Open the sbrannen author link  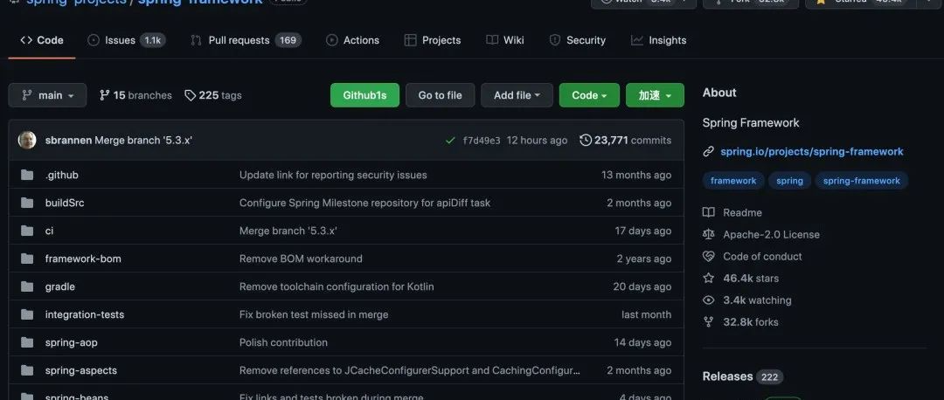[x=69, y=140]
